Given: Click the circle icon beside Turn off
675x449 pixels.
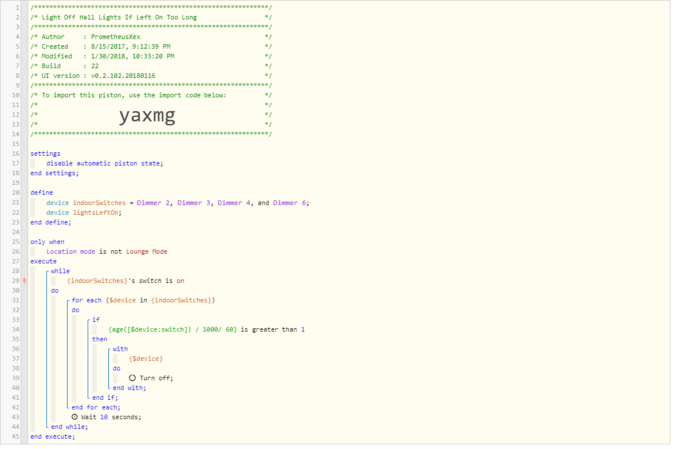Looking at the screenshot, I should click(132, 378).
